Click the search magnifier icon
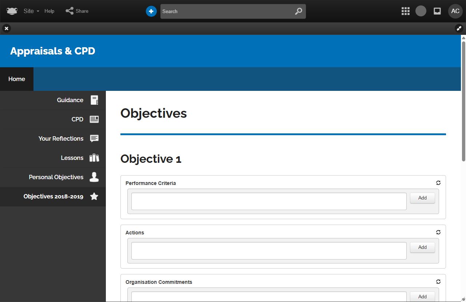 pyautogui.click(x=298, y=11)
